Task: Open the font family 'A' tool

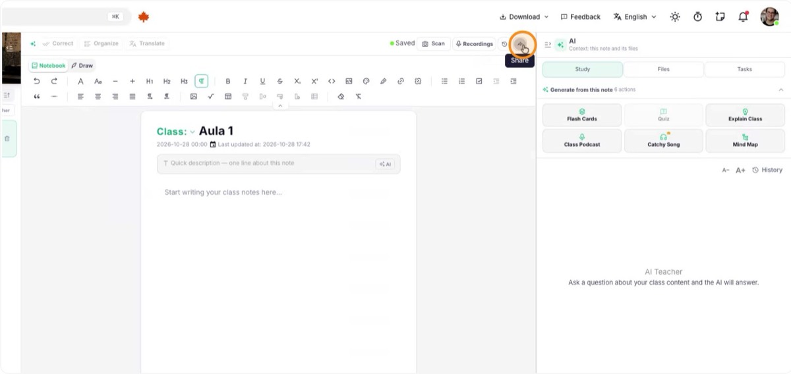Action: 80,81
